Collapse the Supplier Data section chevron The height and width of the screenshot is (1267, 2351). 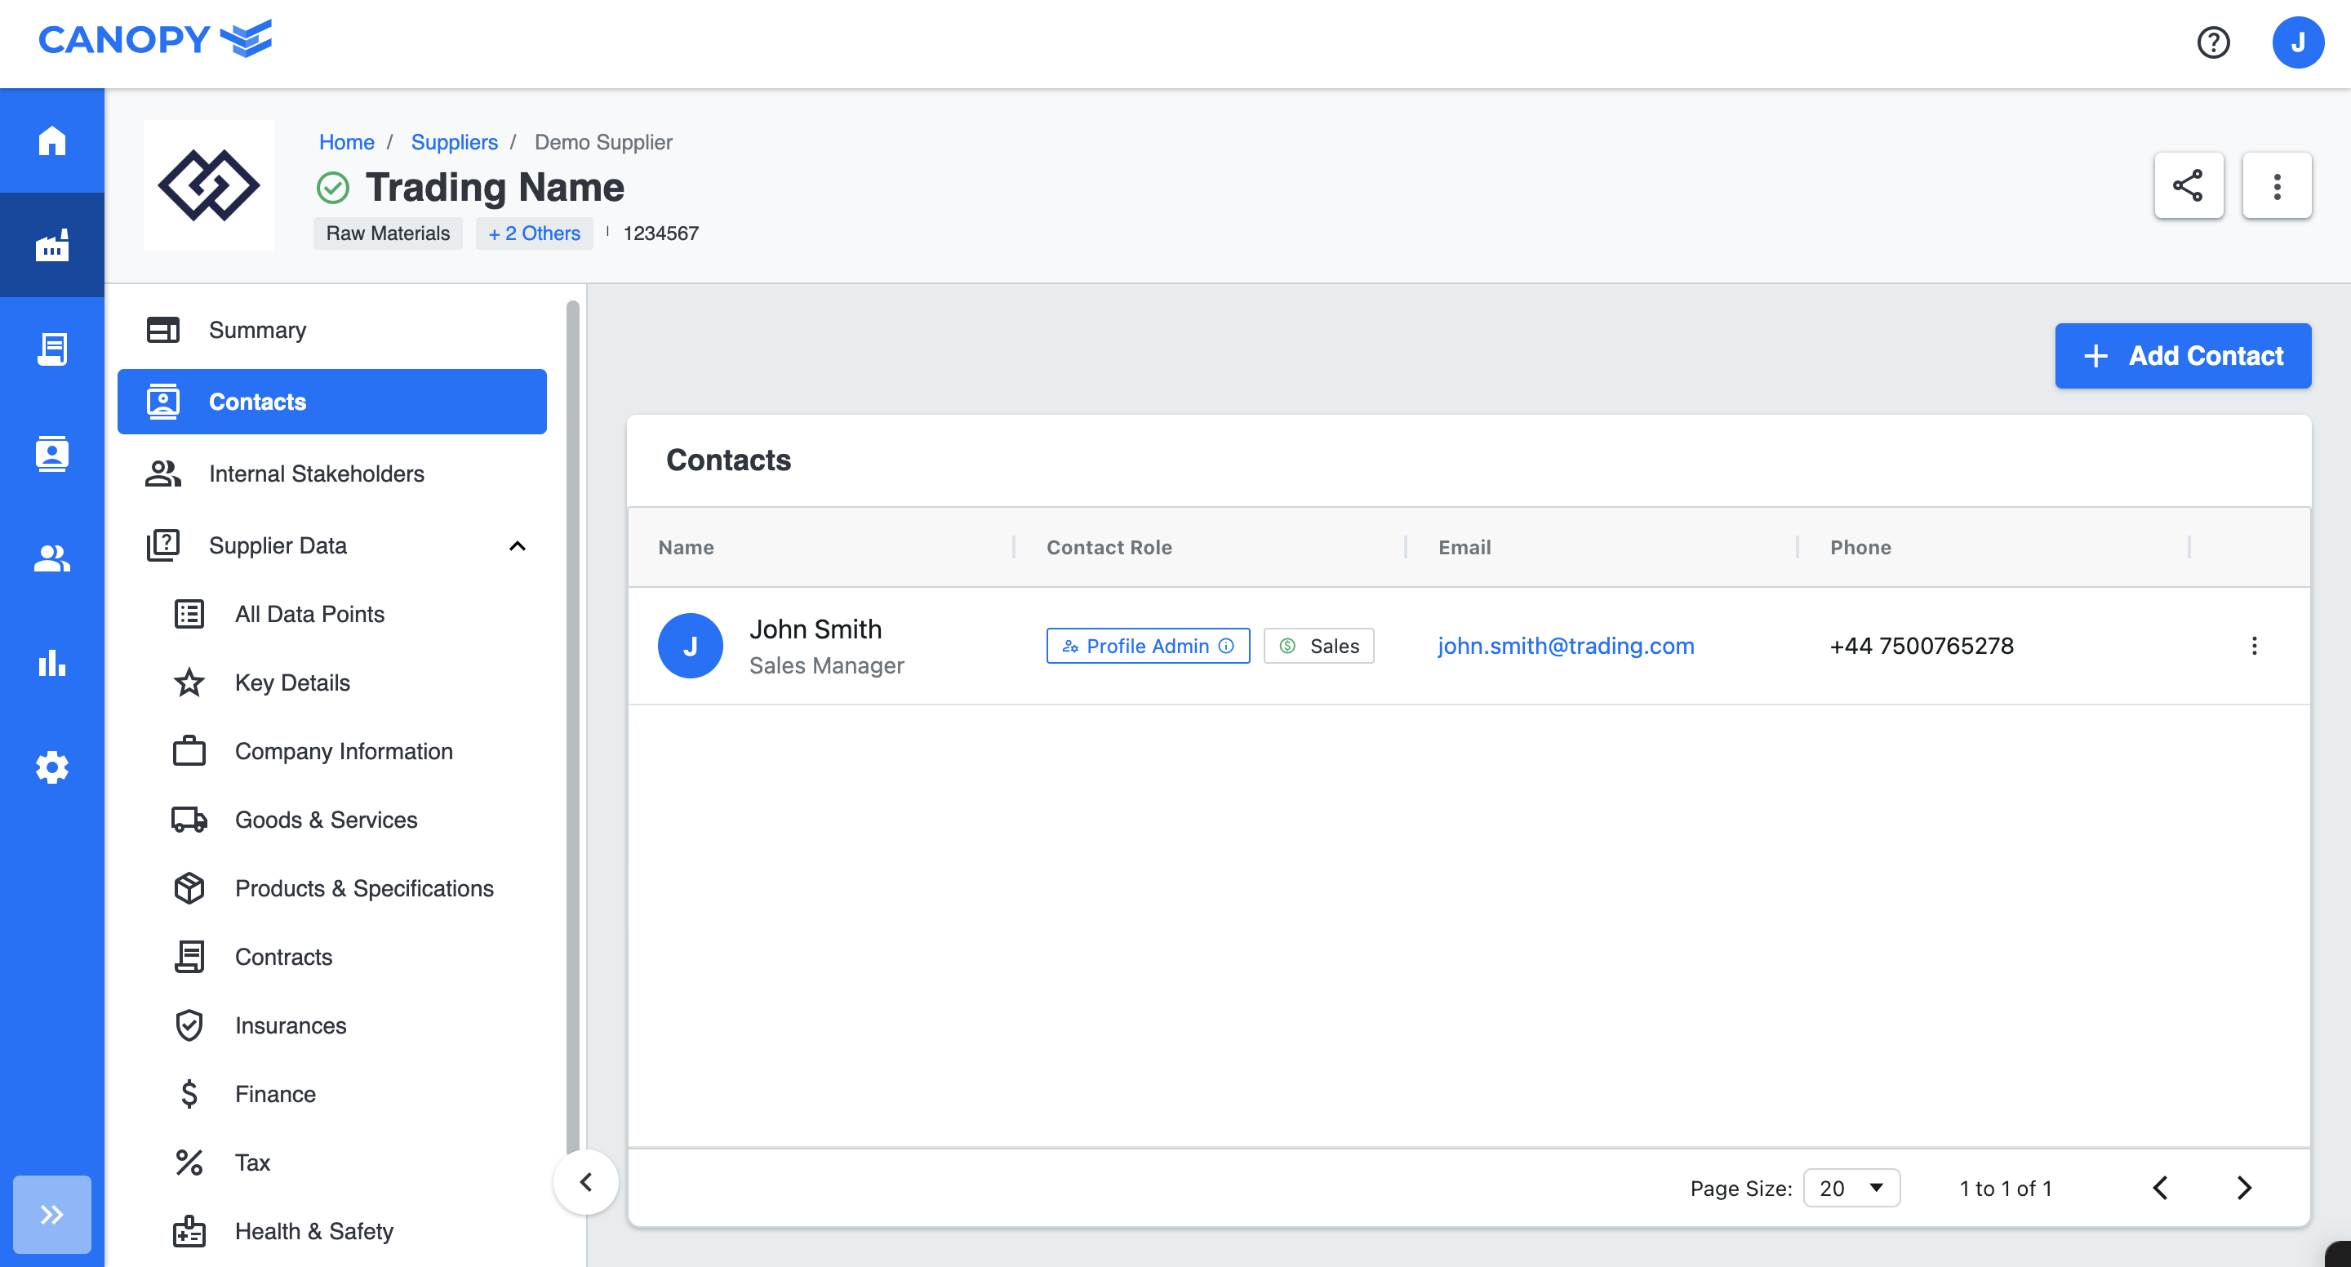pos(518,545)
